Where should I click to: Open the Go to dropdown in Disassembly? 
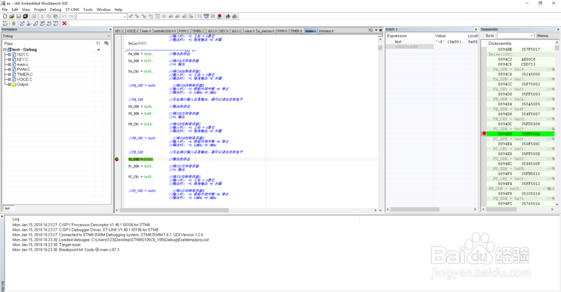click(x=531, y=36)
